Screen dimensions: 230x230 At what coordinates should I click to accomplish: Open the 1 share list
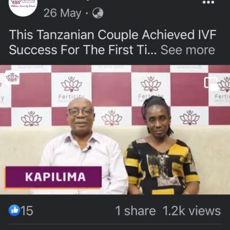[135, 210]
